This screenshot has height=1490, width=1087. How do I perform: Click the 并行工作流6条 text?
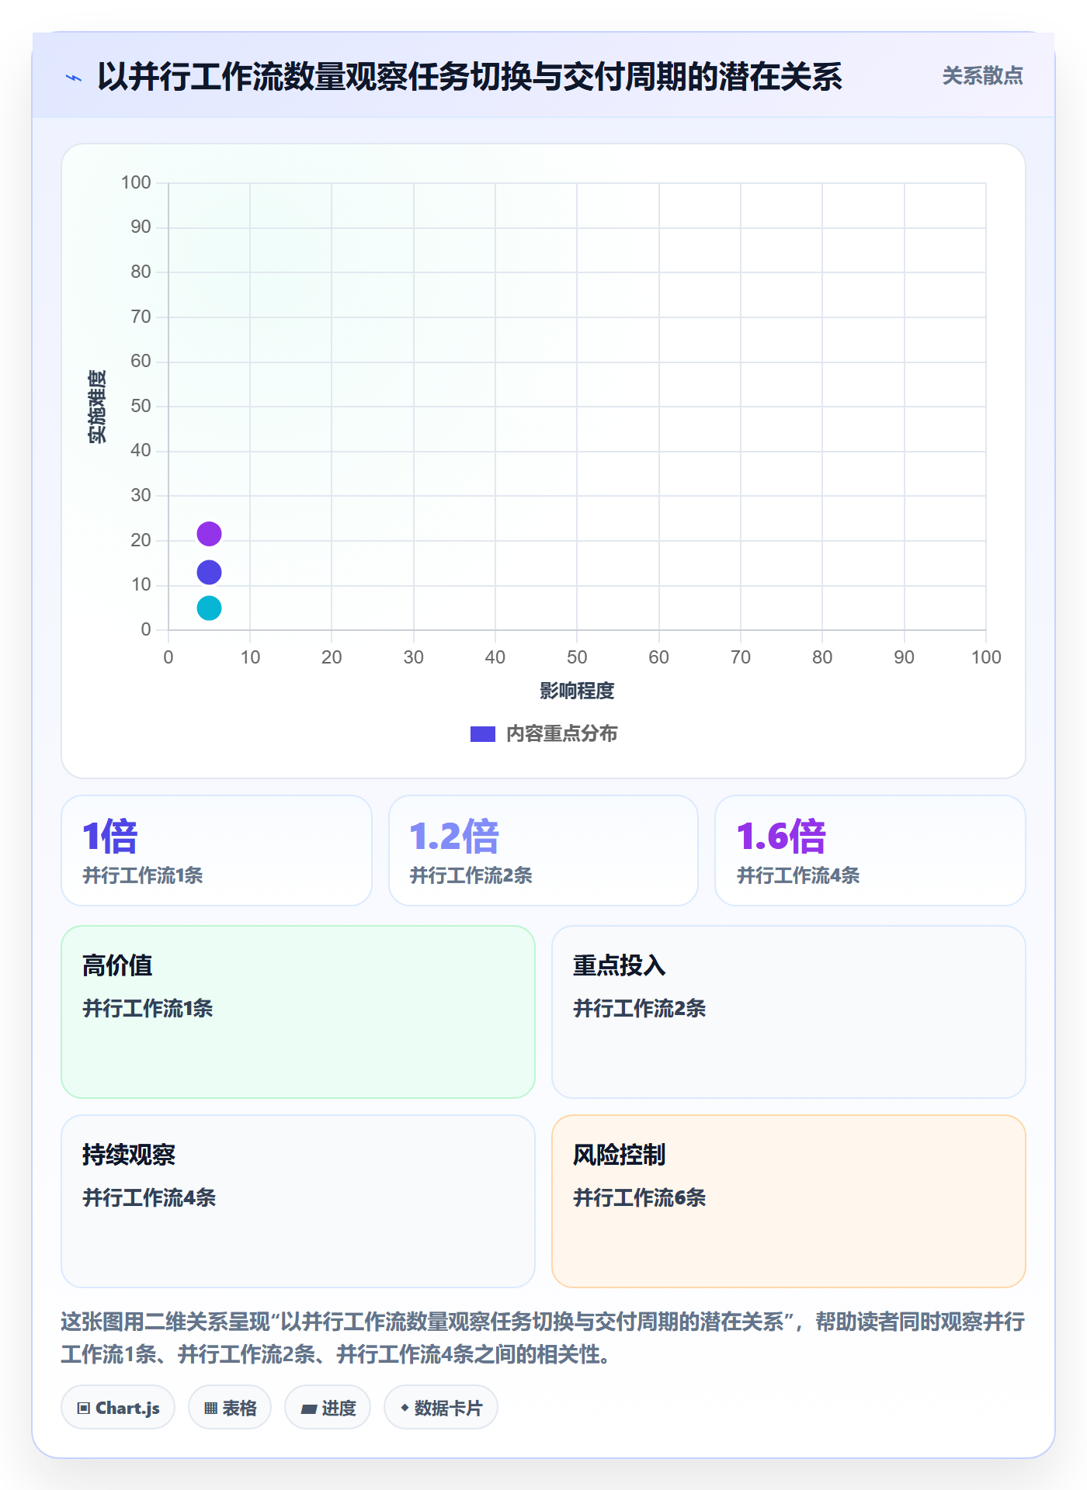pos(640,1197)
